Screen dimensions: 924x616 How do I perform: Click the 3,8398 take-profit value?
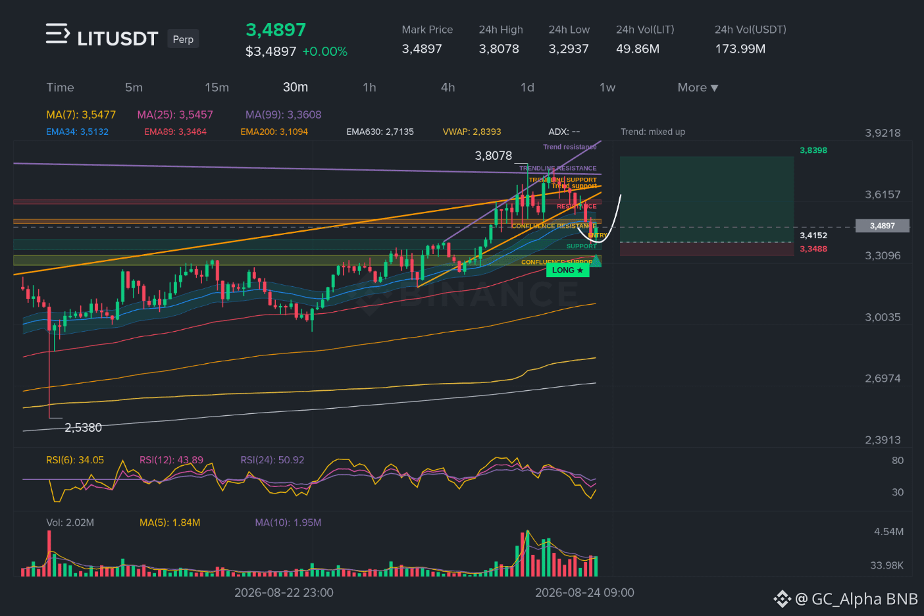[x=813, y=150]
